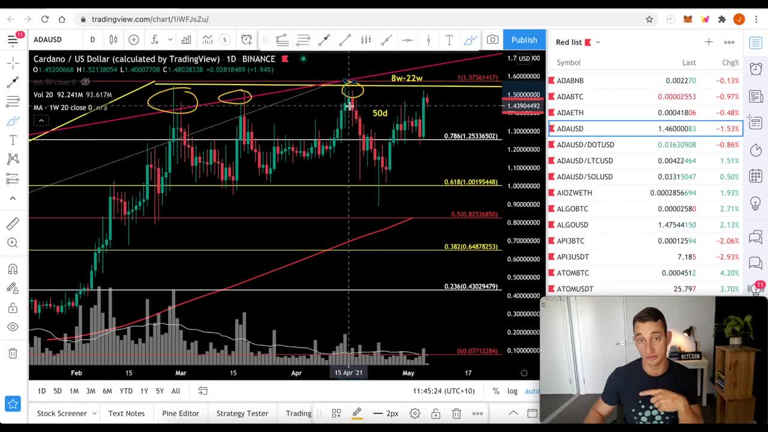This screenshot has height=432, width=768.
Task: Open the alerts clock icon in the right sidebar
Action: click(756, 69)
